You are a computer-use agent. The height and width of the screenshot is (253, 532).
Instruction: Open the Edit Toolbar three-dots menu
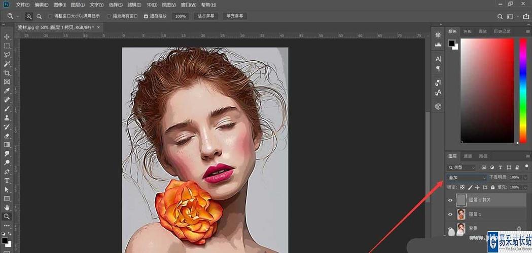point(7,225)
